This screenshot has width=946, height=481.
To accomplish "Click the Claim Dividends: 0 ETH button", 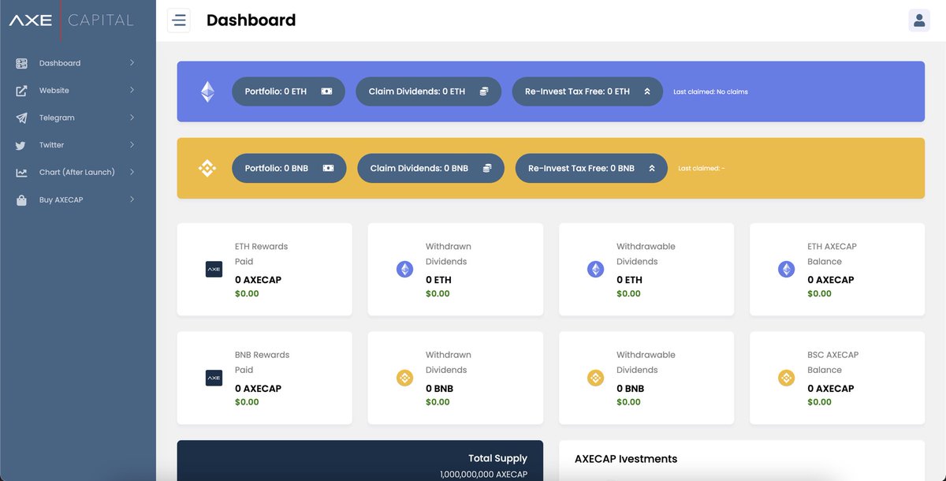I will [x=428, y=91].
